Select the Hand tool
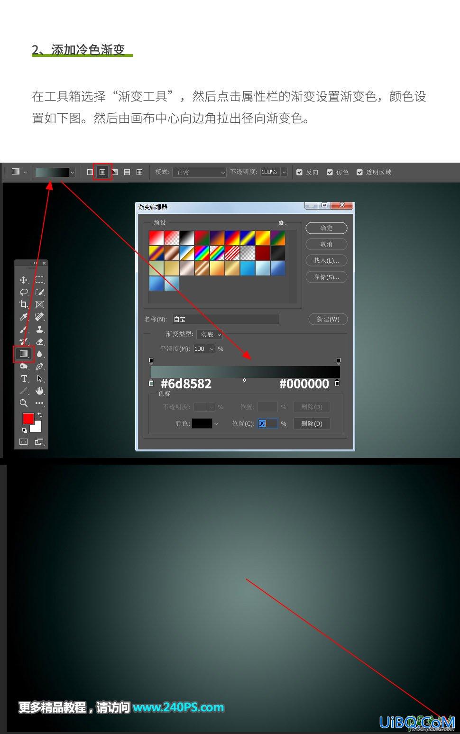The image size is (460, 734). 39,391
